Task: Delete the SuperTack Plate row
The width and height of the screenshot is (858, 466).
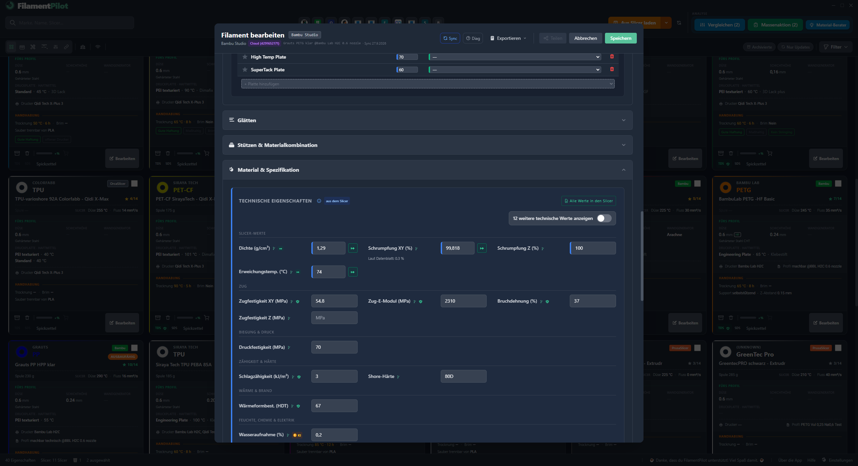Action: point(612,69)
